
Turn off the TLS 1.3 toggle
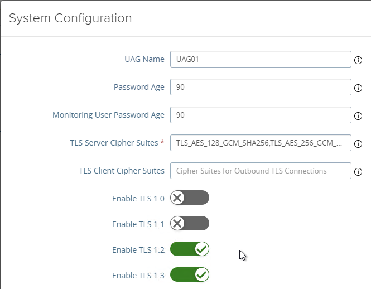point(190,275)
